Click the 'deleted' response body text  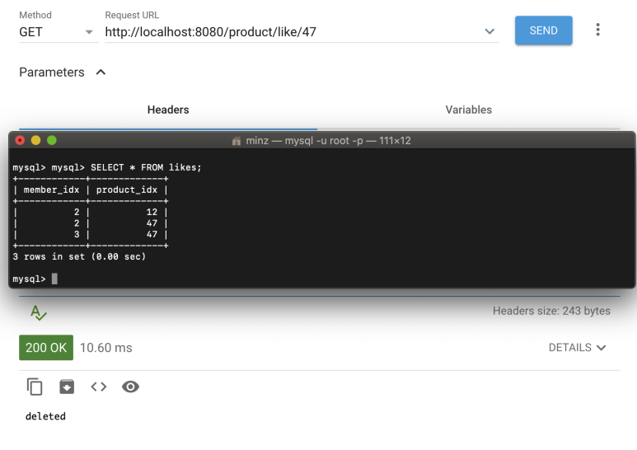click(x=45, y=416)
